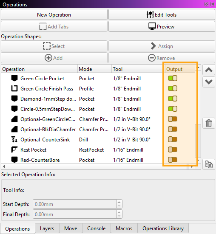Click Optional-BlkDiaChamfer chamfer icon
The width and height of the screenshot is (216, 234).
pos(14,129)
